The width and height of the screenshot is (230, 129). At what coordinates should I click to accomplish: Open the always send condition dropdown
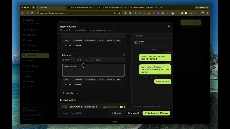coord(106,60)
